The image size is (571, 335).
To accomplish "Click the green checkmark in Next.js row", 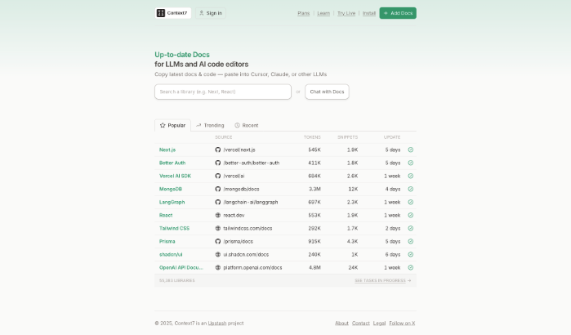I will [410, 150].
